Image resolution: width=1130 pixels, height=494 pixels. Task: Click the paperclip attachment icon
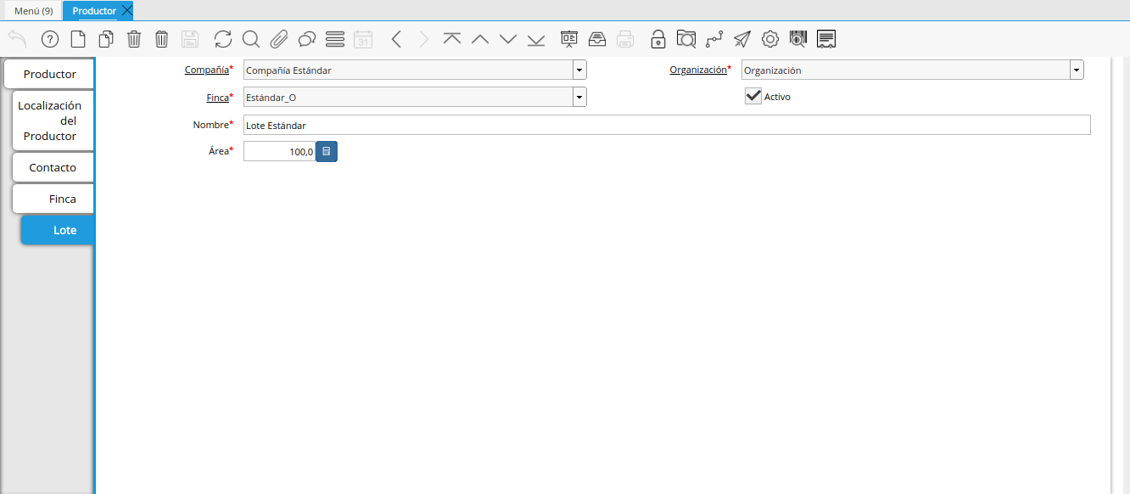click(x=278, y=39)
